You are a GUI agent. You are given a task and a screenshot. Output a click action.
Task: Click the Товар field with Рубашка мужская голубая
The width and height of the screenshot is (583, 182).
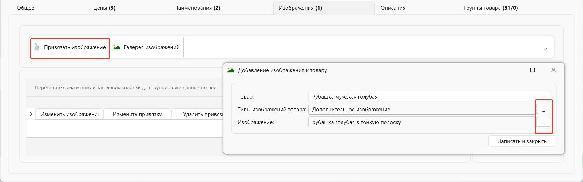429,97
